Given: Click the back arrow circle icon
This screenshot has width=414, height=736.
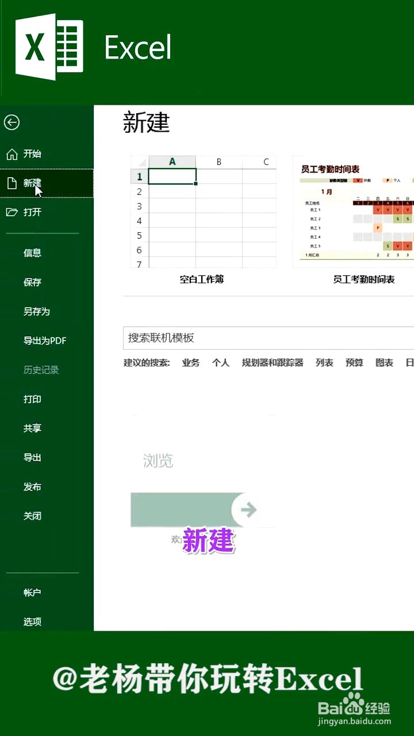Looking at the screenshot, I should [x=11, y=122].
